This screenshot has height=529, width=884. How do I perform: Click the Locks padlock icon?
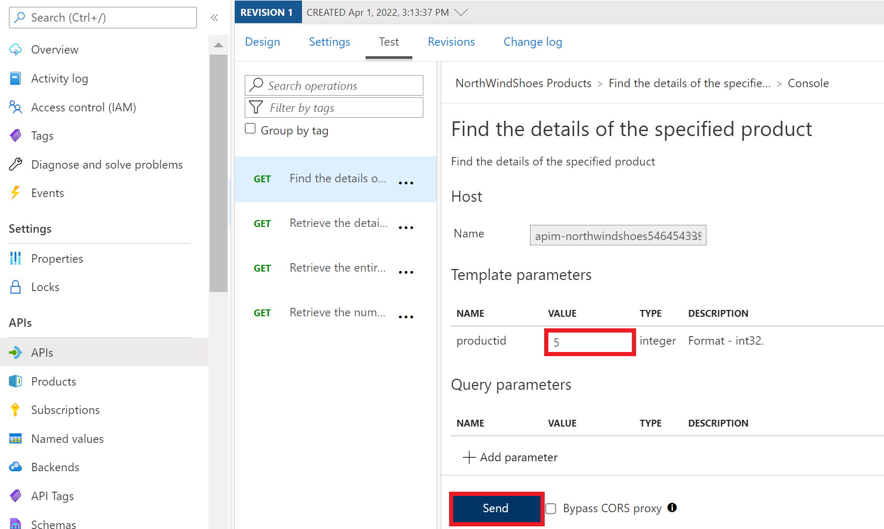click(16, 287)
